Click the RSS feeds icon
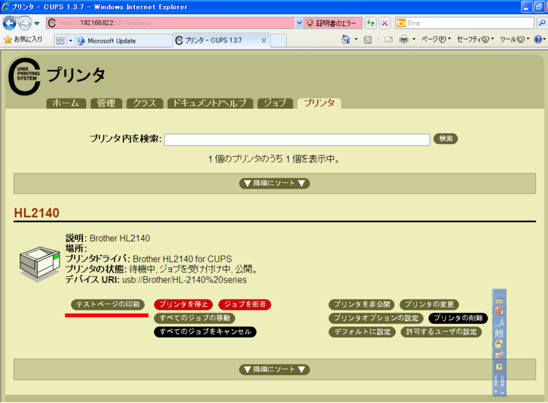This screenshot has height=403, width=548. [368, 40]
